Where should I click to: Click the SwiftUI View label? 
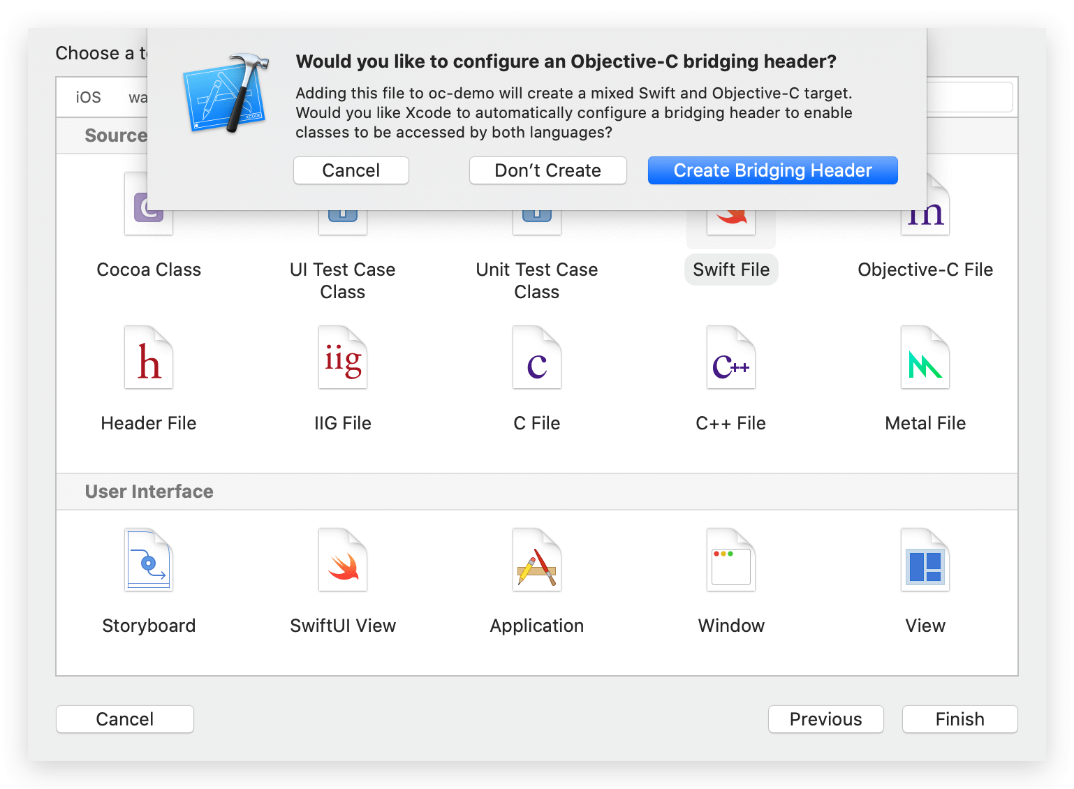[x=343, y=626]
